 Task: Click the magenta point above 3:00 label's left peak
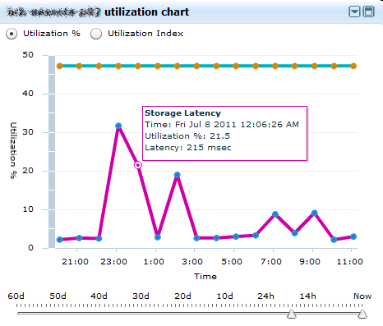pos(178,175)
